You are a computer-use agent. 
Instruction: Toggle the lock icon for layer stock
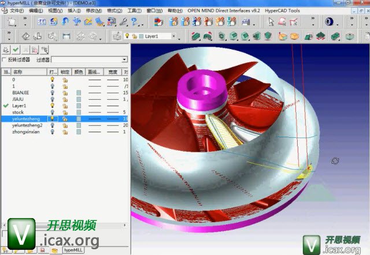point(65,112)
